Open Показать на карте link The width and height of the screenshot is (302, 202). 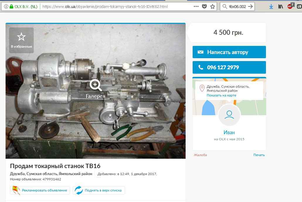click(221, 95)
